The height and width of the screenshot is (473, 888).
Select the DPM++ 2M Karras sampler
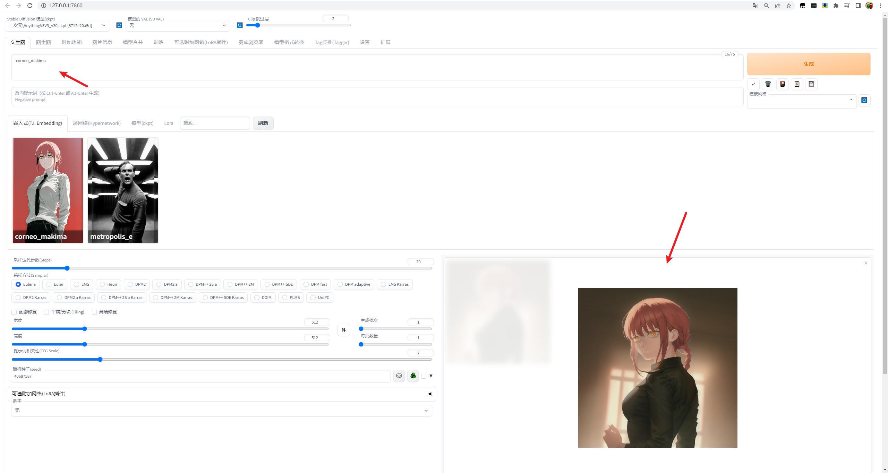click(173, 298)
